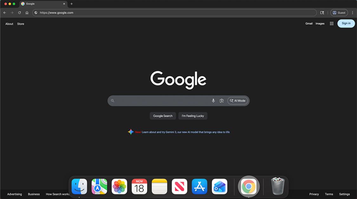Screen dimensions: 357x199
Task: Open the Trash in the dock
Action: 277,186
